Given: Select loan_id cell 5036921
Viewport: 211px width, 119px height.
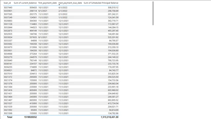Looking at the screenshot, I should [8, 70].
